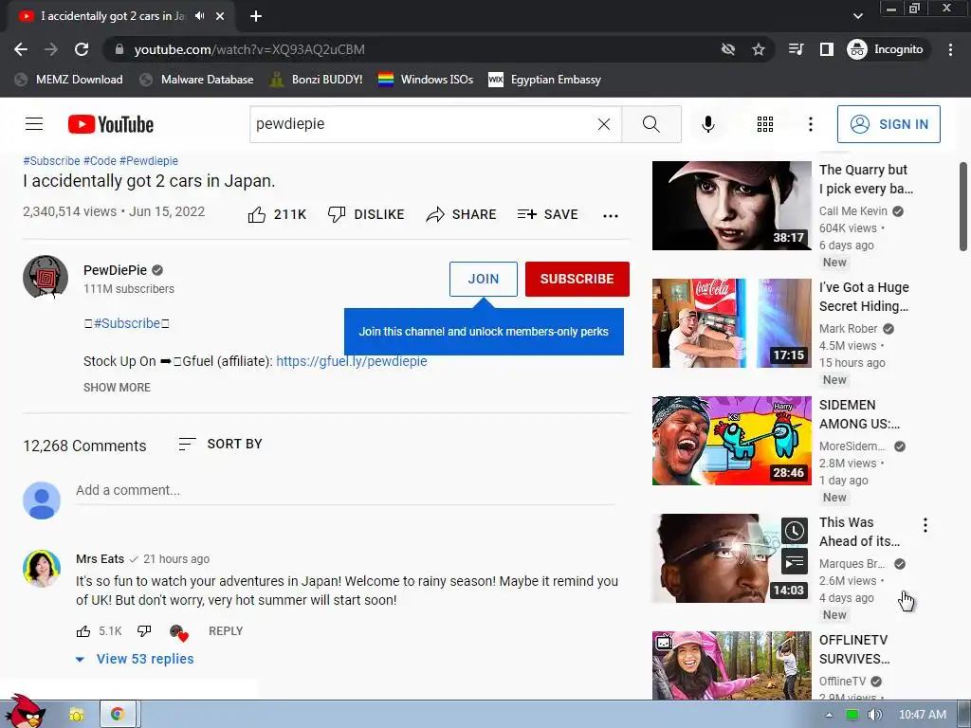Open the third-party cookies blocked icon
971x728 pixels.
pos(728,49)
